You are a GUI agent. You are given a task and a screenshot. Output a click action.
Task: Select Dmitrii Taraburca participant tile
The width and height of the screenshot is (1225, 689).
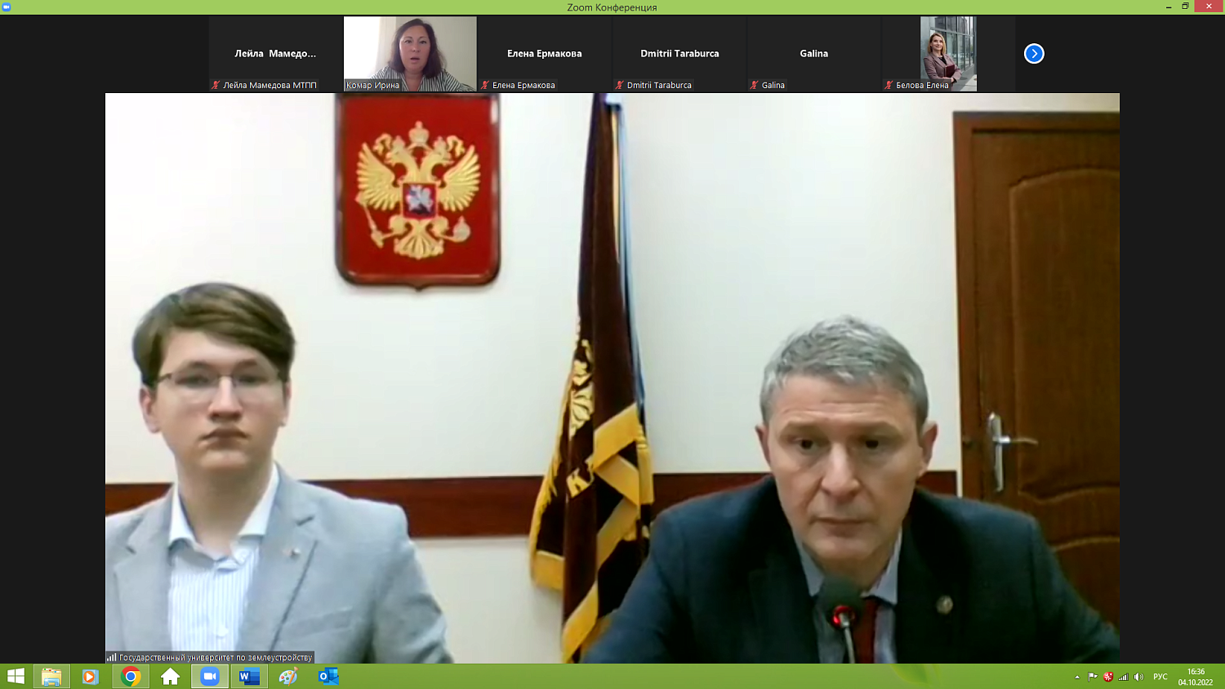click(x=679, y=54)
